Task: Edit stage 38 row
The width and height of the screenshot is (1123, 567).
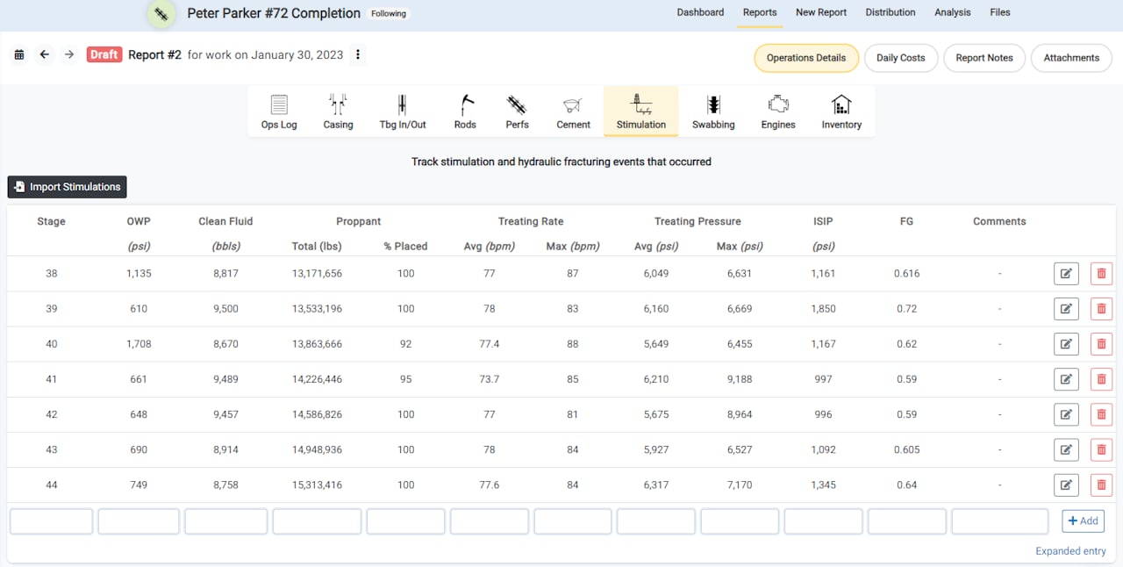Action: (1066, 274)
